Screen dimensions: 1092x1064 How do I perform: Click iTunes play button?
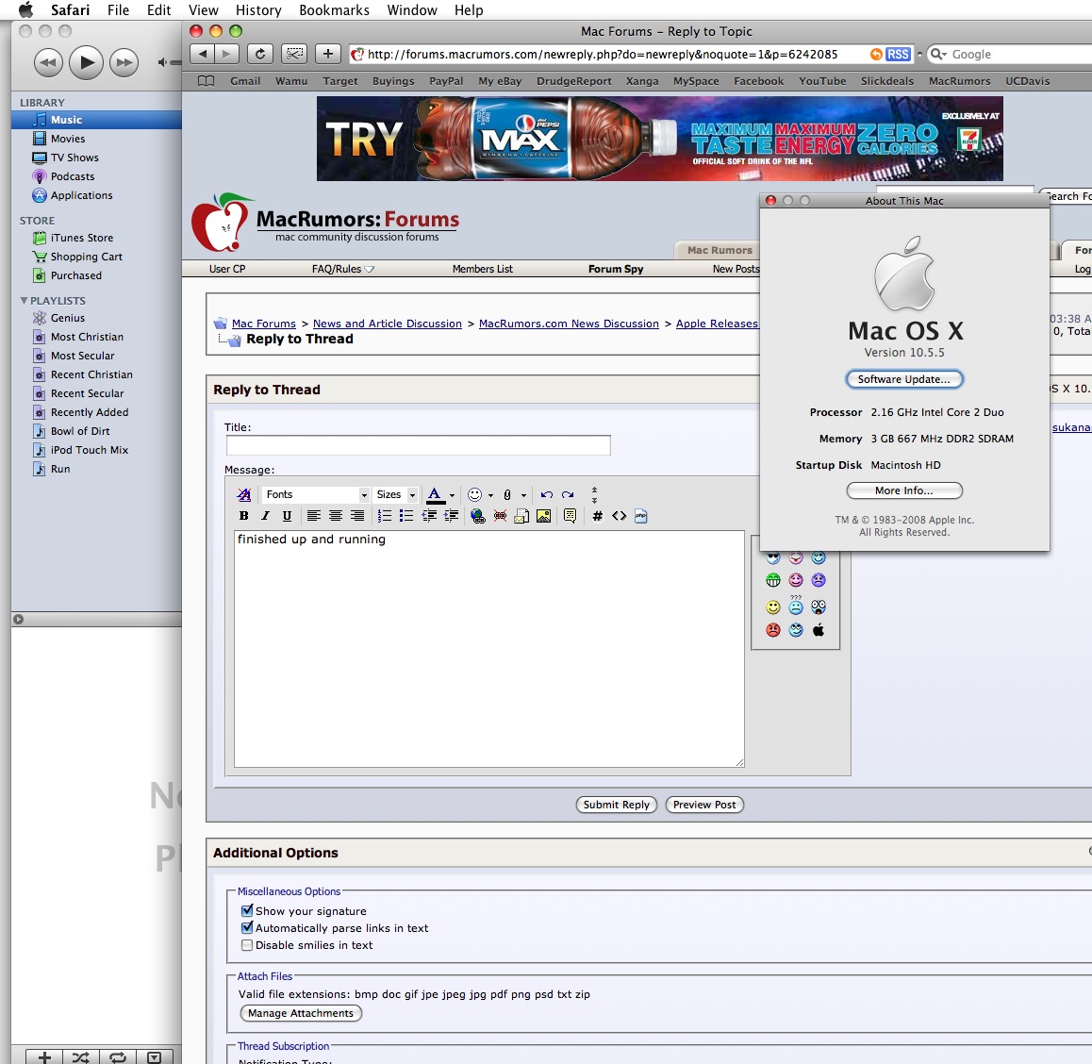86,62
